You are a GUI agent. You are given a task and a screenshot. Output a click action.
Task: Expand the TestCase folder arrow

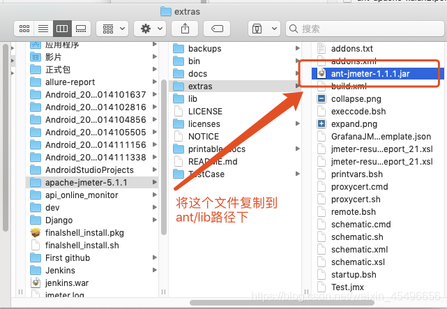tap(297, 174)
